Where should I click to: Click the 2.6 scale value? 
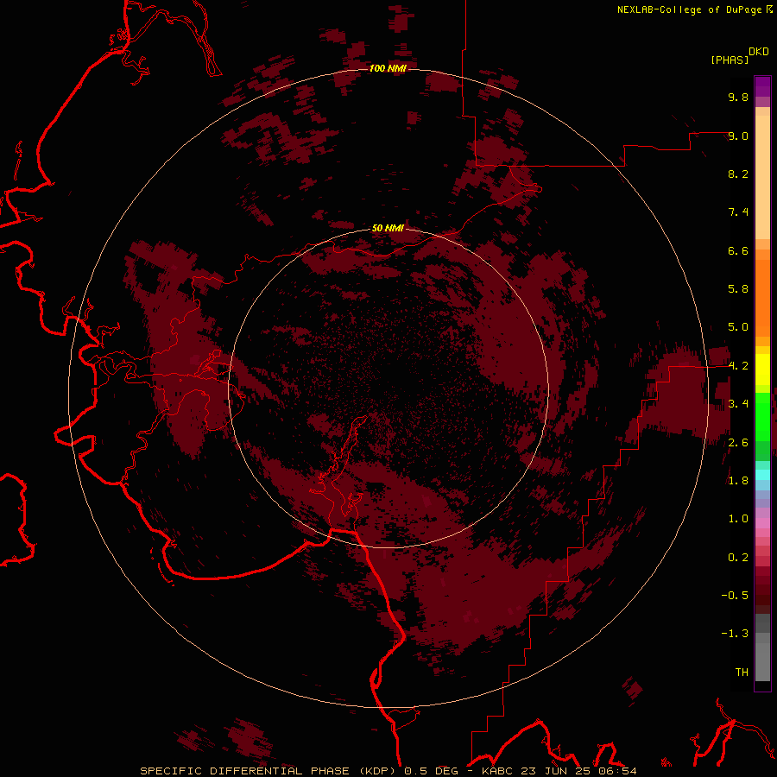[x=738, y=443]
